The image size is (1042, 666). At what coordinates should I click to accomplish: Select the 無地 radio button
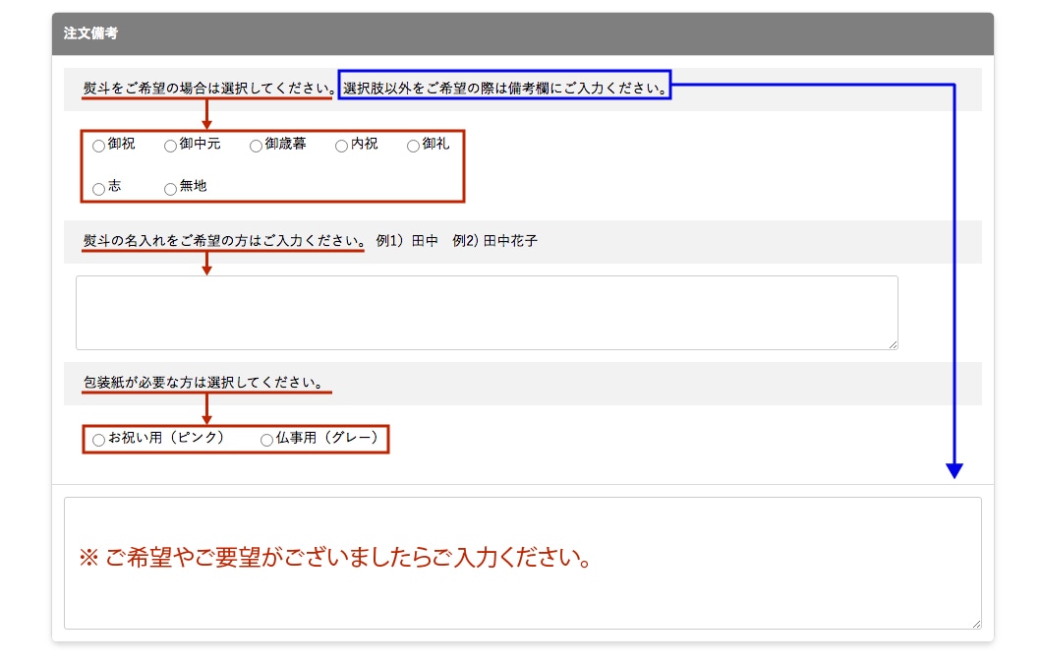click(x=170, y=188)
